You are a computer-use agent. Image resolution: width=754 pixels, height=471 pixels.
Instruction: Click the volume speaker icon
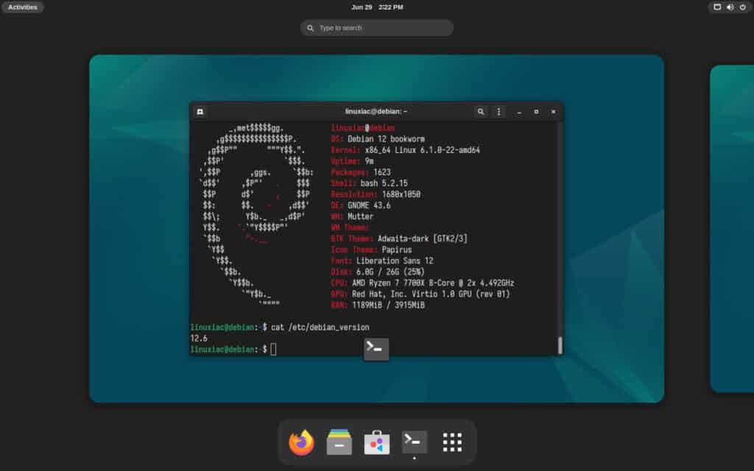coord(730,7)
